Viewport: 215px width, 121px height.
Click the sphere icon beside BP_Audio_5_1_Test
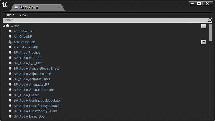tap(10, 63)
